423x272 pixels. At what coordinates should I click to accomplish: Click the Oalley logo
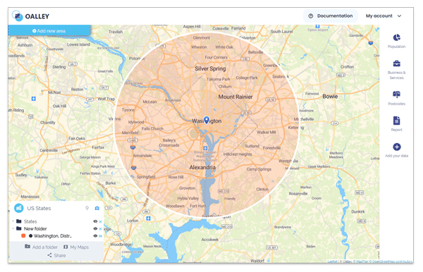coord(30,16)
